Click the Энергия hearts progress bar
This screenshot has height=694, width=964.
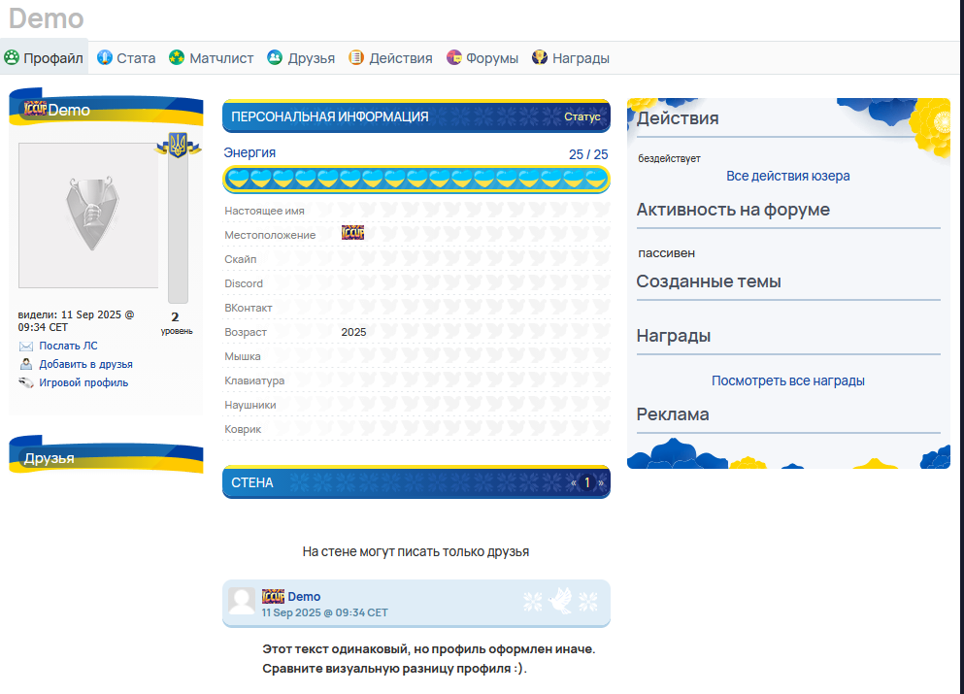(416, 179)
